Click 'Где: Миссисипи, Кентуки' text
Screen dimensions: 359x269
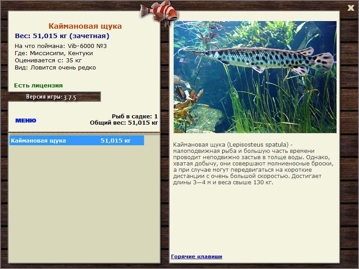coord(54,53)
